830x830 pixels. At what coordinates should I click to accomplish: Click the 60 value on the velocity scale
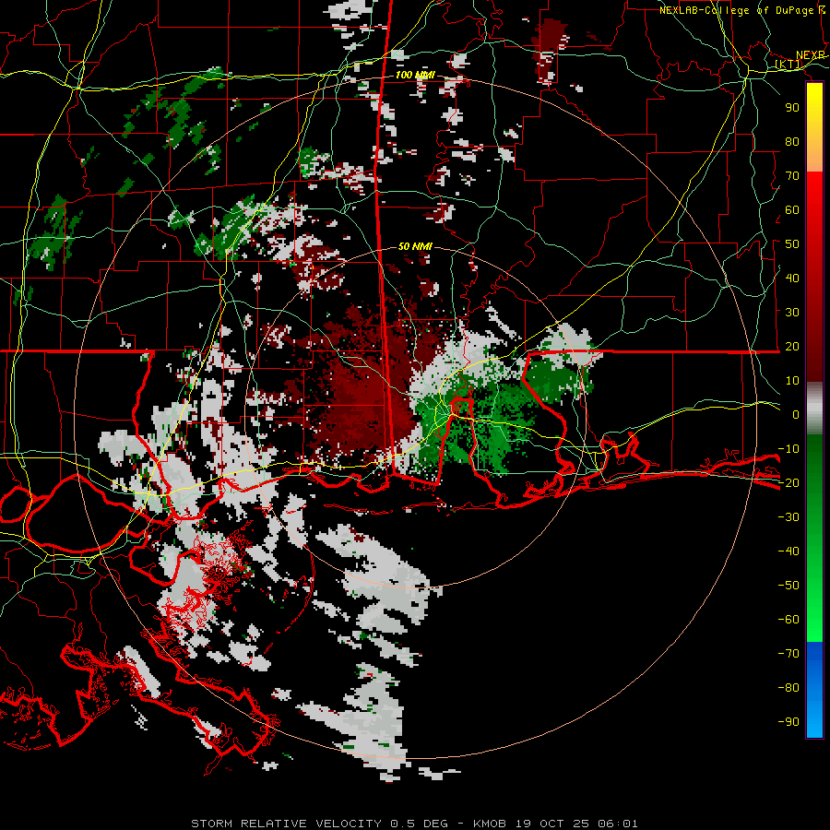(792, 209)
